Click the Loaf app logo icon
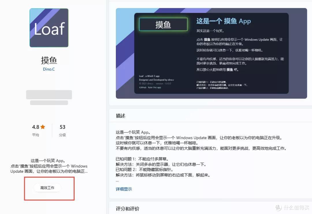Image resolution: width=312 pixels, height=214 pixels. point(49,28)
